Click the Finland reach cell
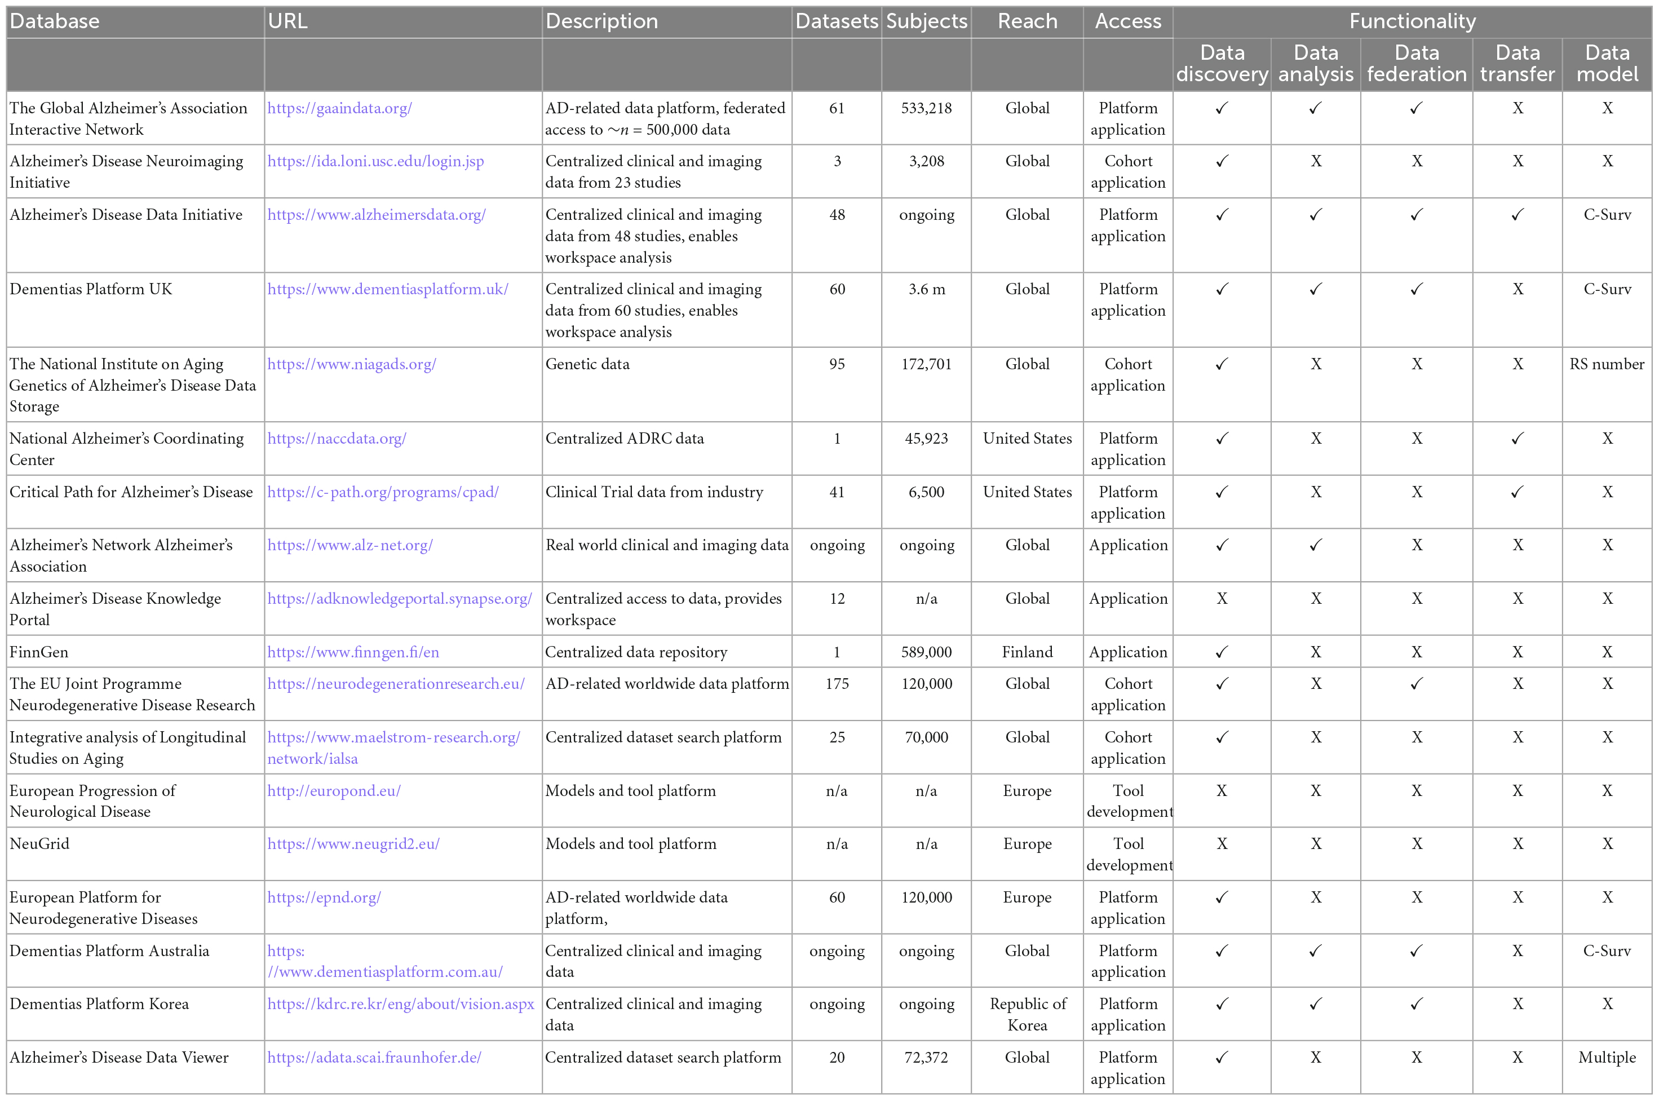This screenshot has height=1101, width=1659. [x=1028, y=652]
